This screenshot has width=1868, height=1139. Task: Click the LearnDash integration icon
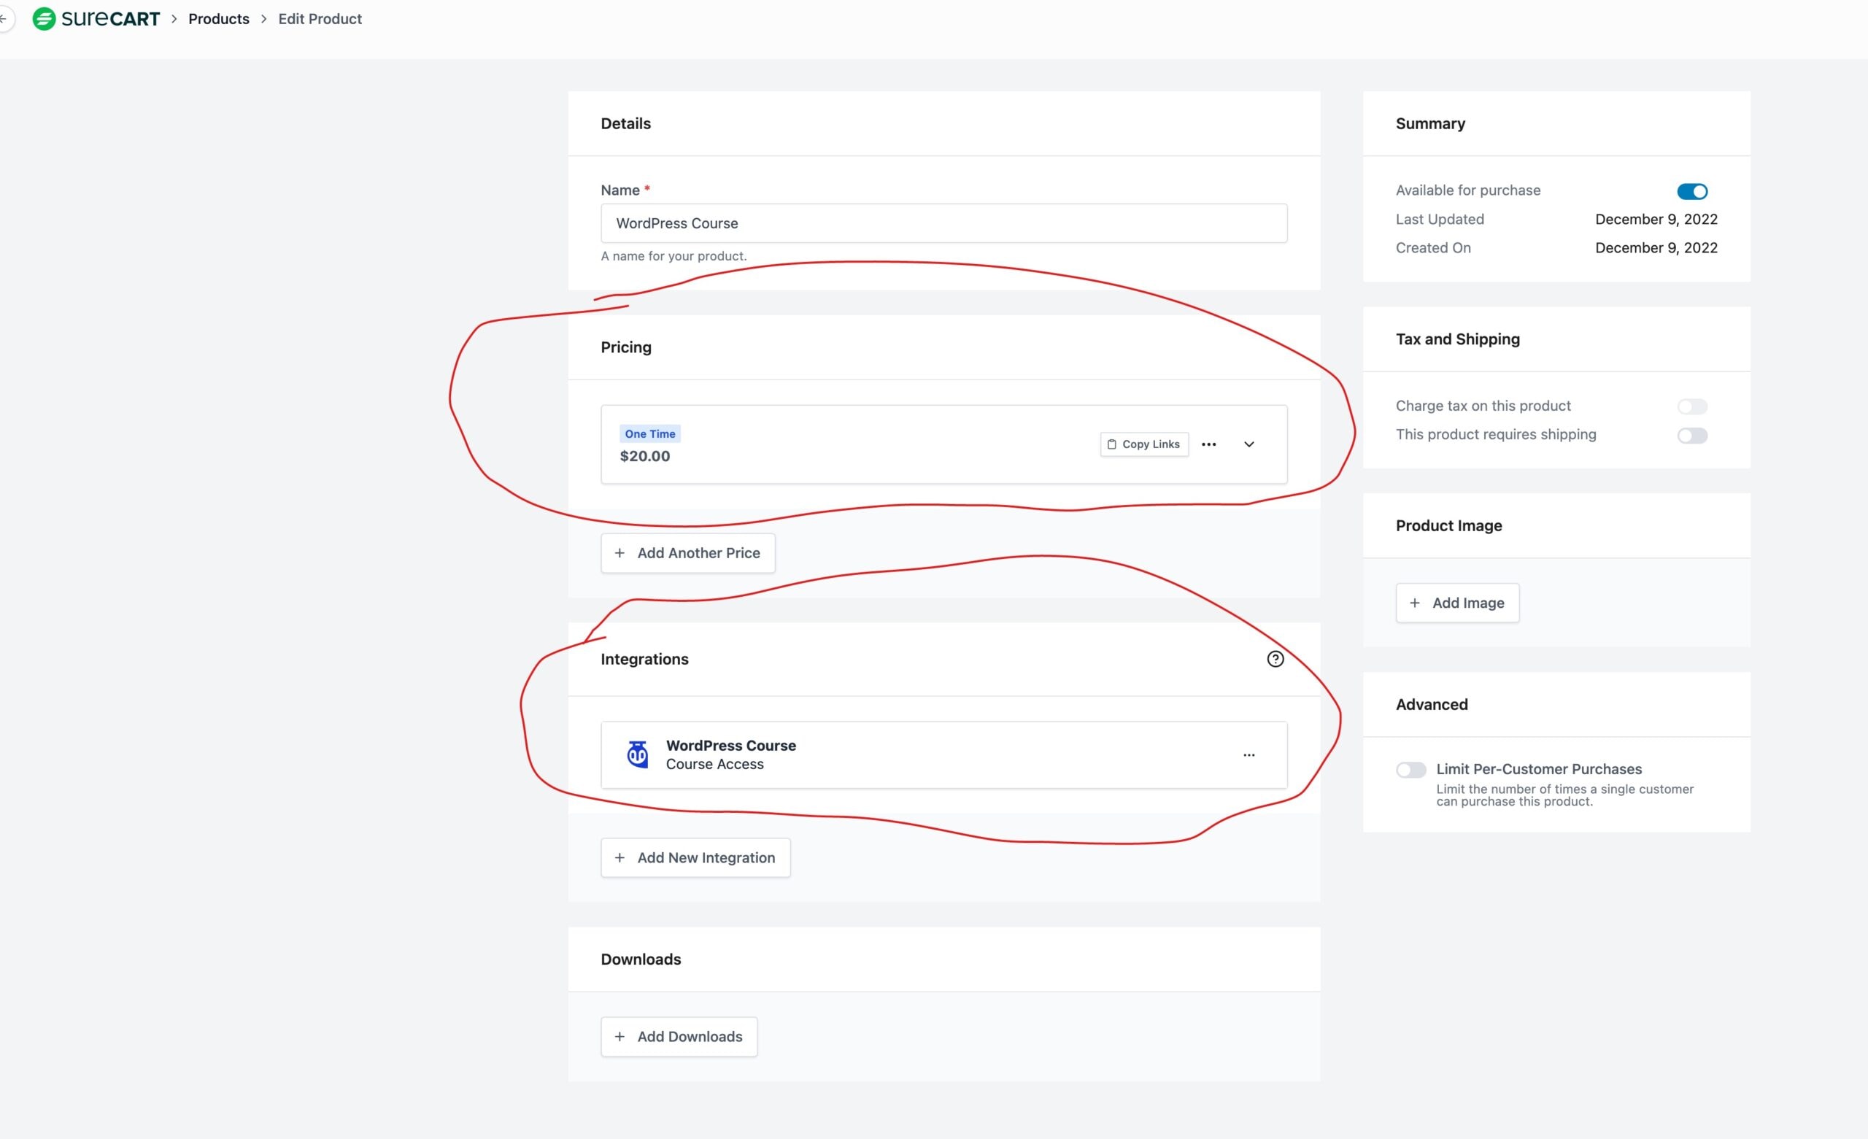tap(638, 754)
